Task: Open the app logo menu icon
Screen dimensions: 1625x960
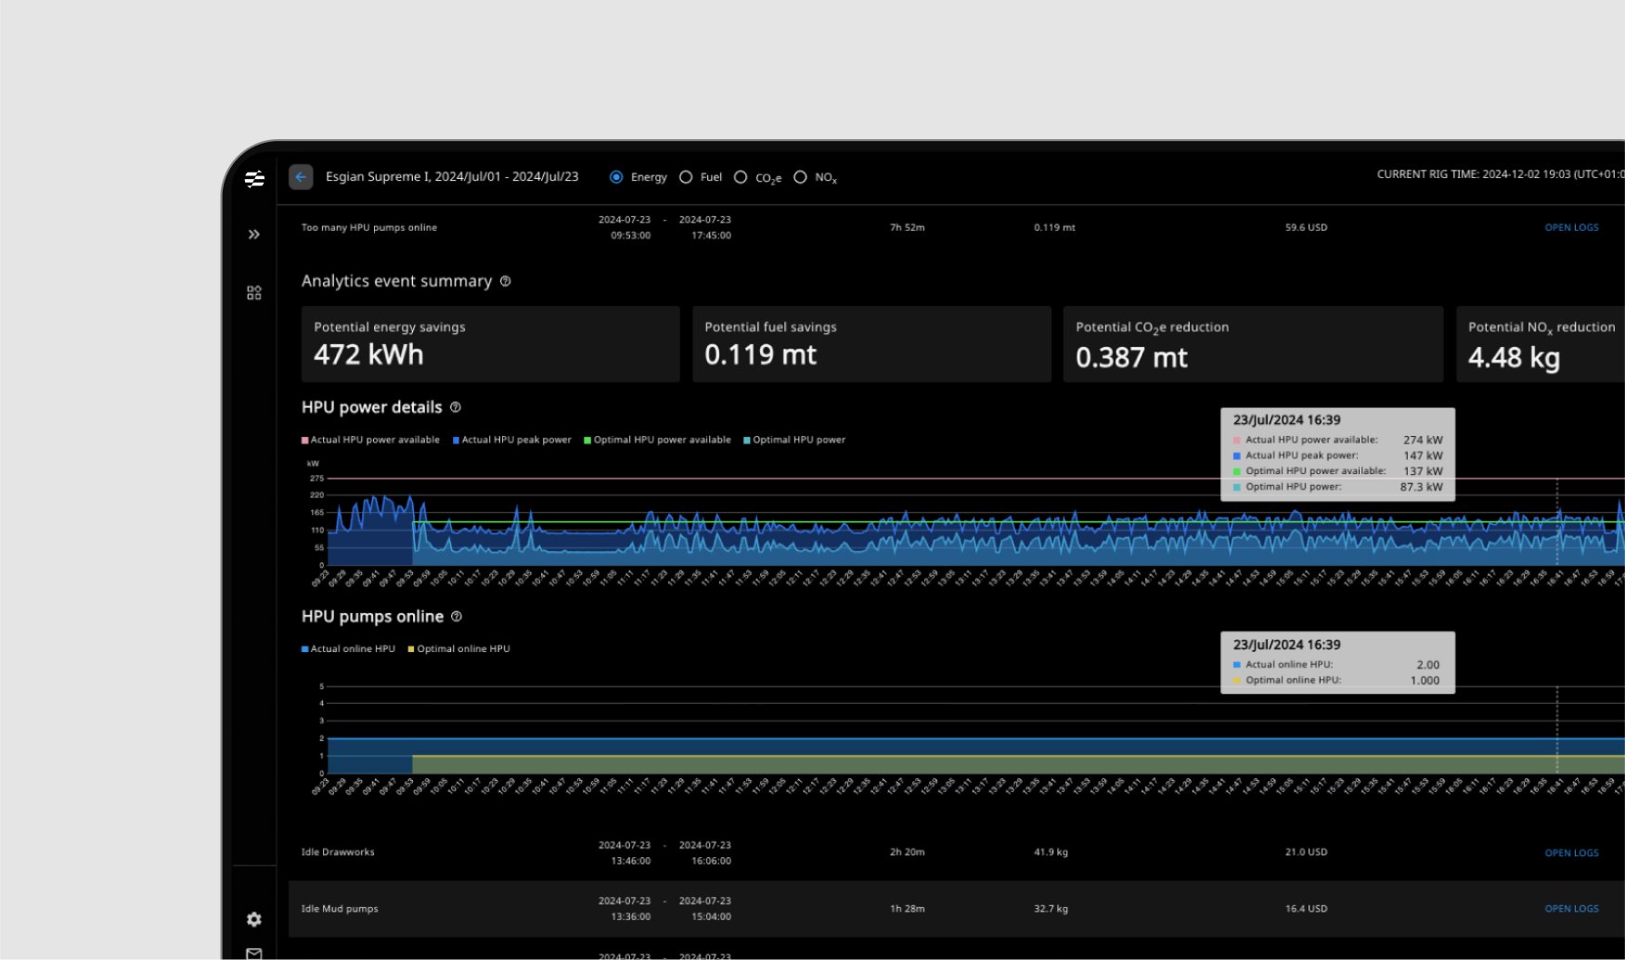Action: (x=254, y=179)
